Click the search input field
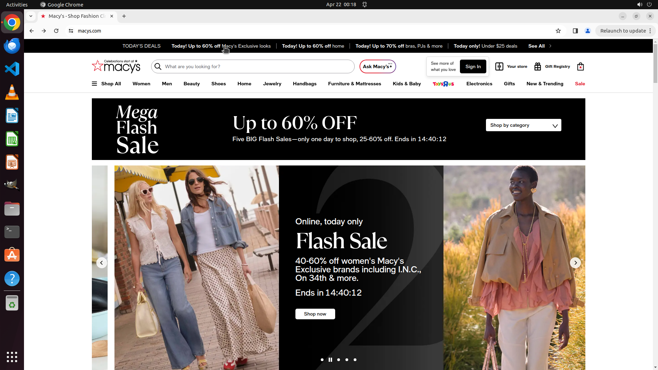The height and width of the screenshot is (370, 658). click(257, 66)
